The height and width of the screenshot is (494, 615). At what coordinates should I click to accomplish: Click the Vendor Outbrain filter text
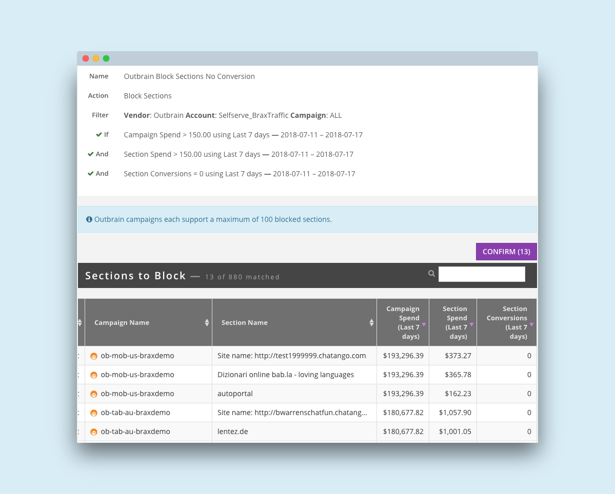(x=153, y=115)
